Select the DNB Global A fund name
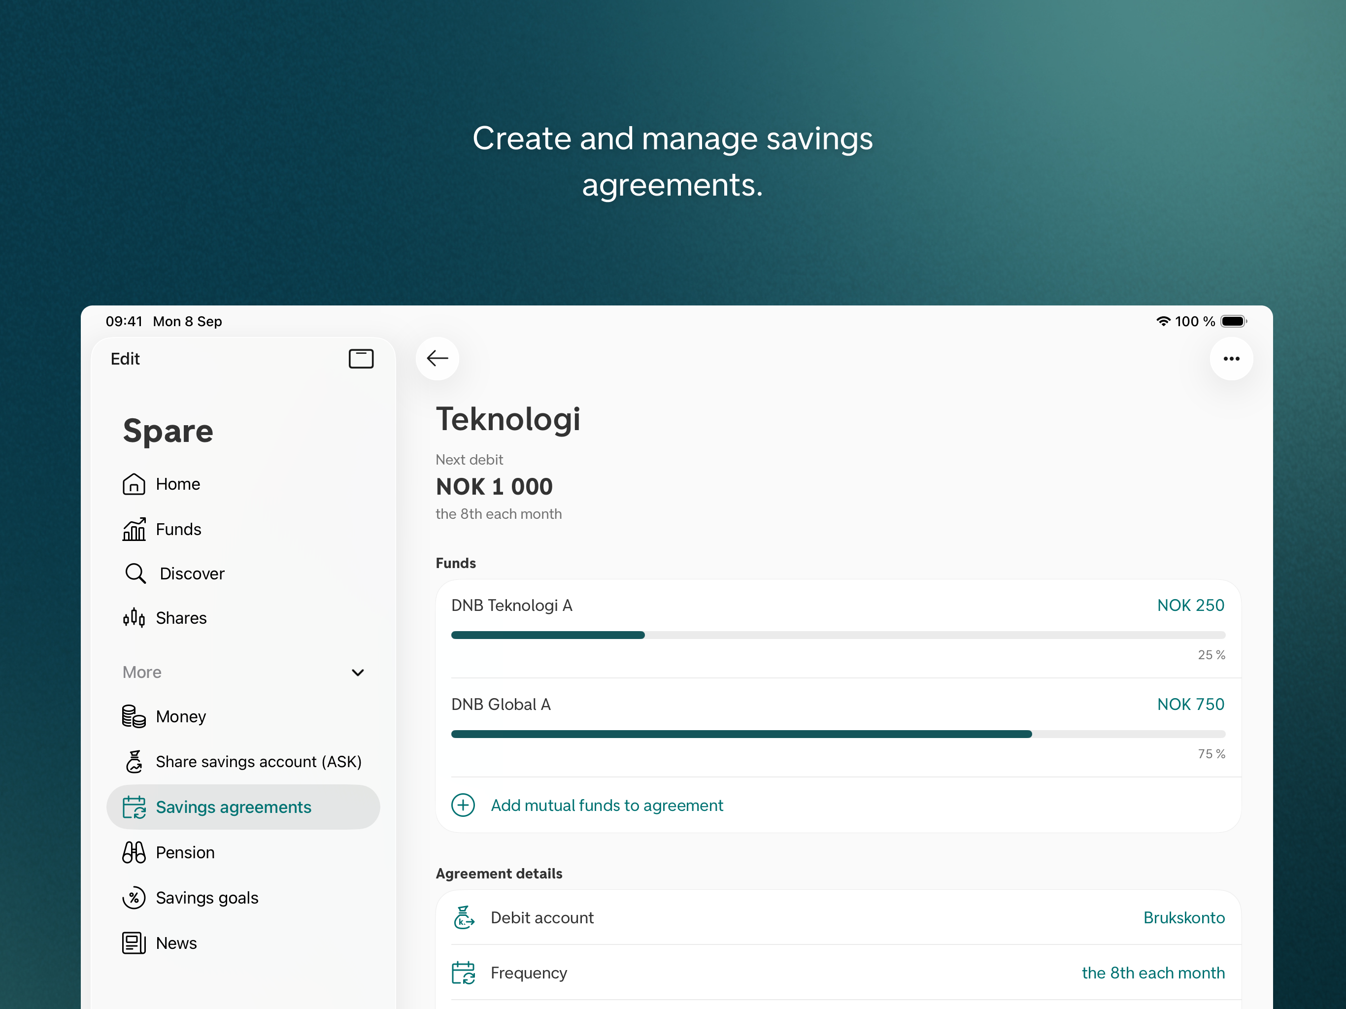Image resolution: width=1346 pixels, height=1009 pixels. (501, 704)
